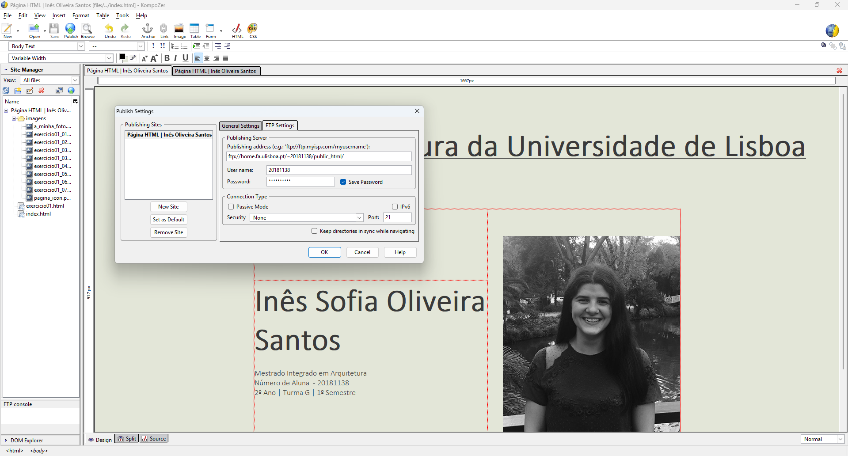The height and width of the screenshot is (456, 848).
Task: Enable the Passive Mode checkbox
Action: 231,207
